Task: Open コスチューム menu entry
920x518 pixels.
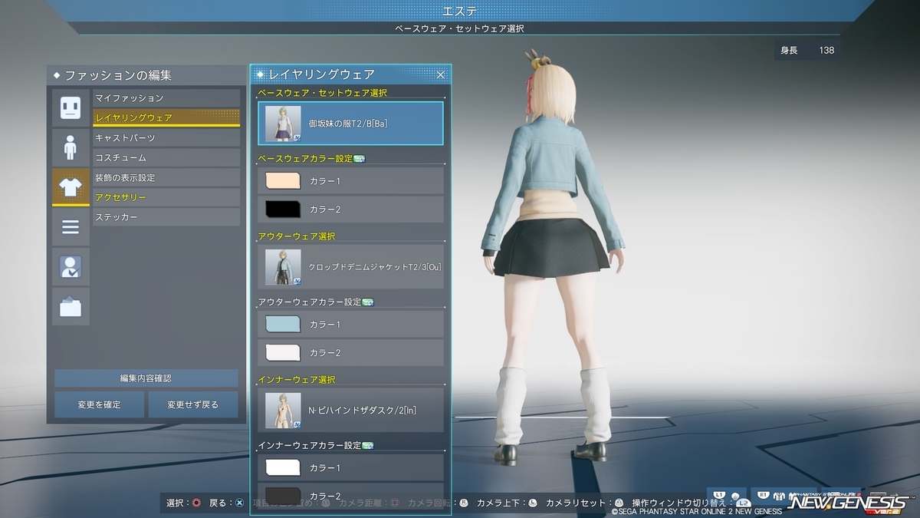Action: (x=166, y=158)
